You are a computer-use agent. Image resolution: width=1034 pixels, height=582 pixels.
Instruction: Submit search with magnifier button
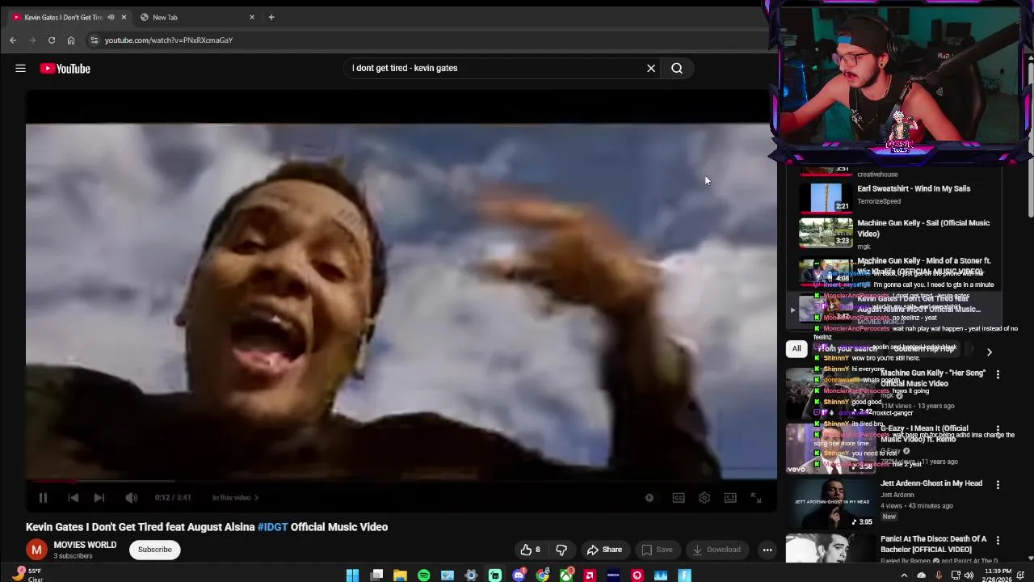(x=677, y=68)
